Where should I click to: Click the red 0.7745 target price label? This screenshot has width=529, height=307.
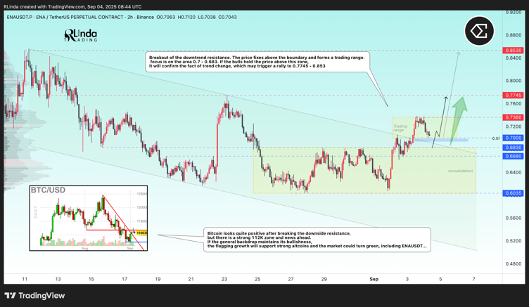click(x=513, y=95)
